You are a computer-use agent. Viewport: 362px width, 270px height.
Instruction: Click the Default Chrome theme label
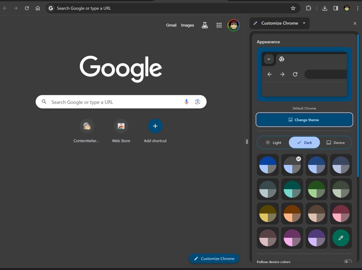tap(304, 108)
